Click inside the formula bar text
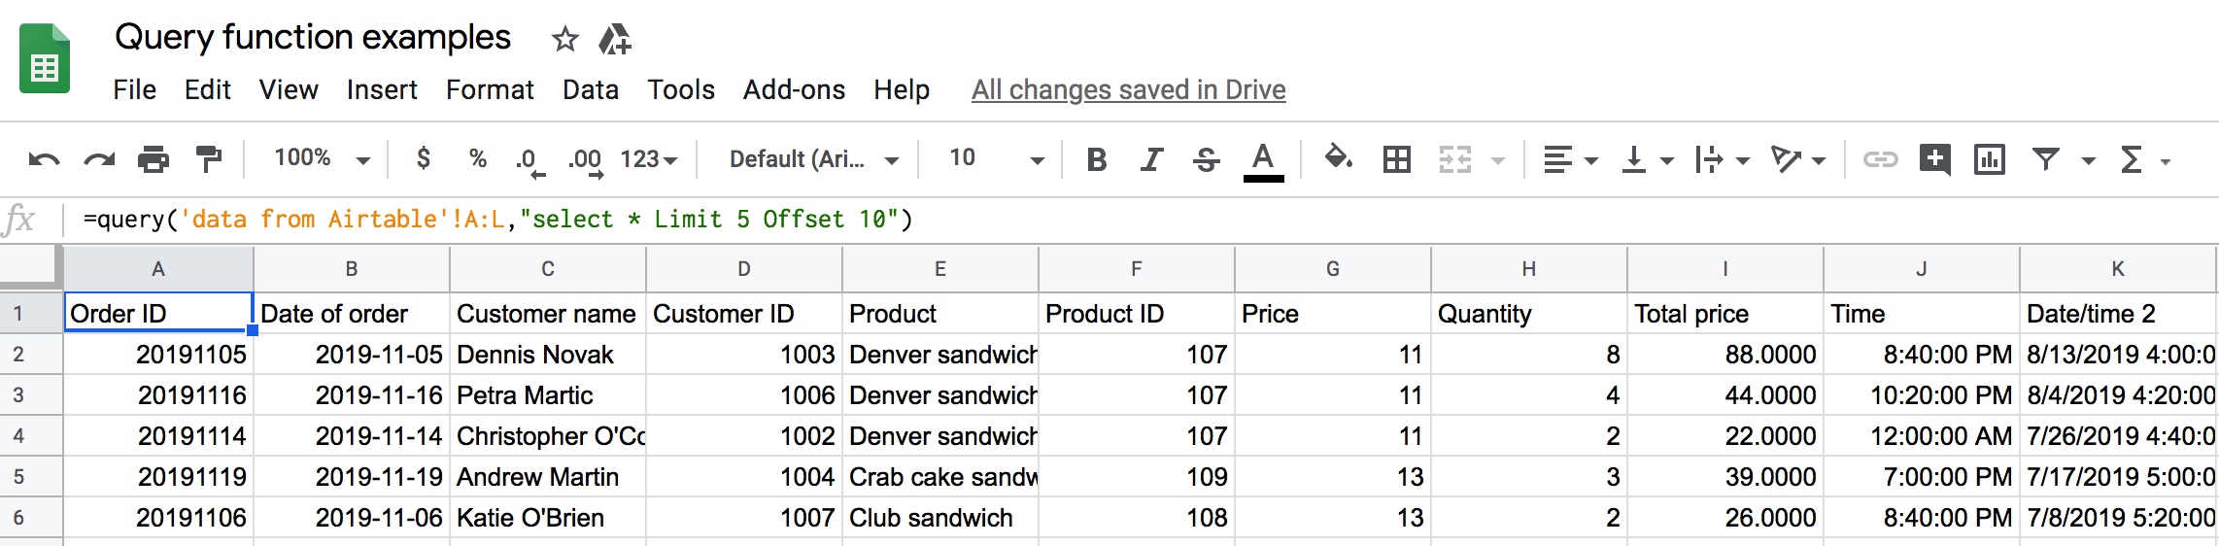The image size is (2219, 546). click(497, 220)
